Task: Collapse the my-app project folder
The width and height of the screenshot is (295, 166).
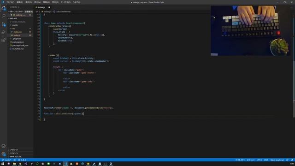Action: pyautogui.click(x=20, y=18)
